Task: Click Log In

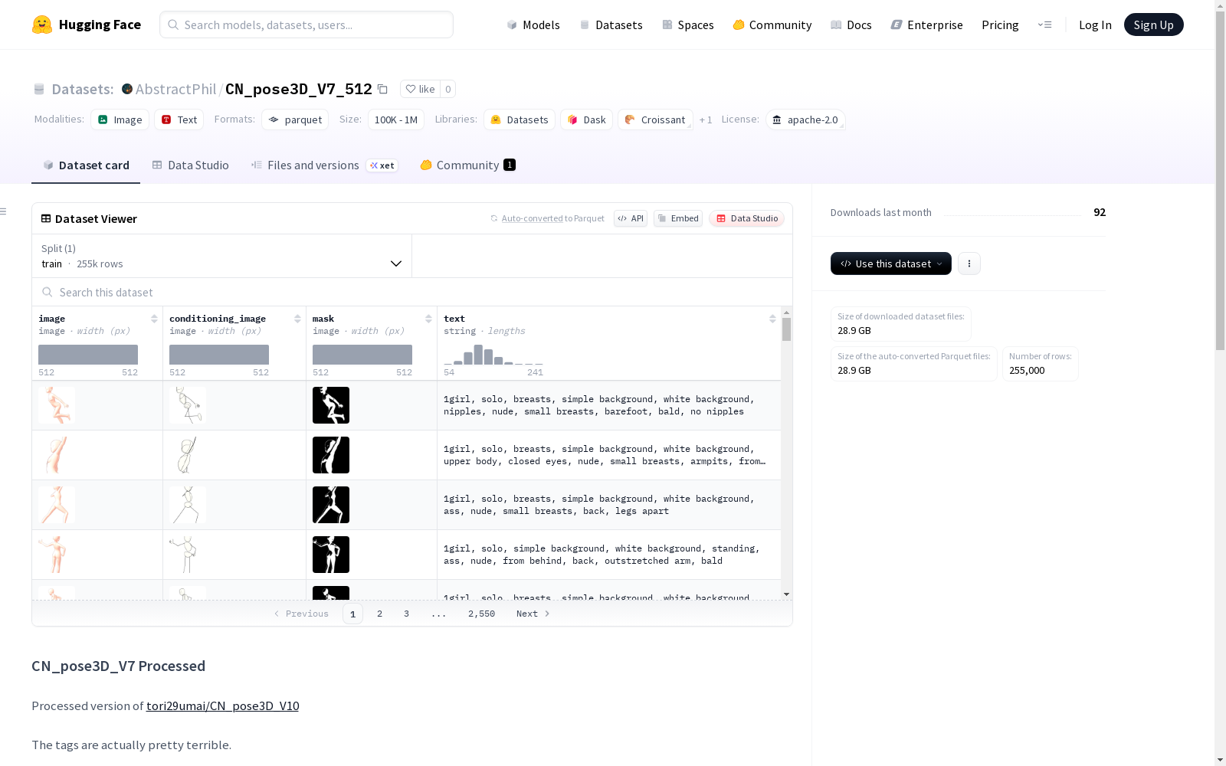Action: 1095,25
